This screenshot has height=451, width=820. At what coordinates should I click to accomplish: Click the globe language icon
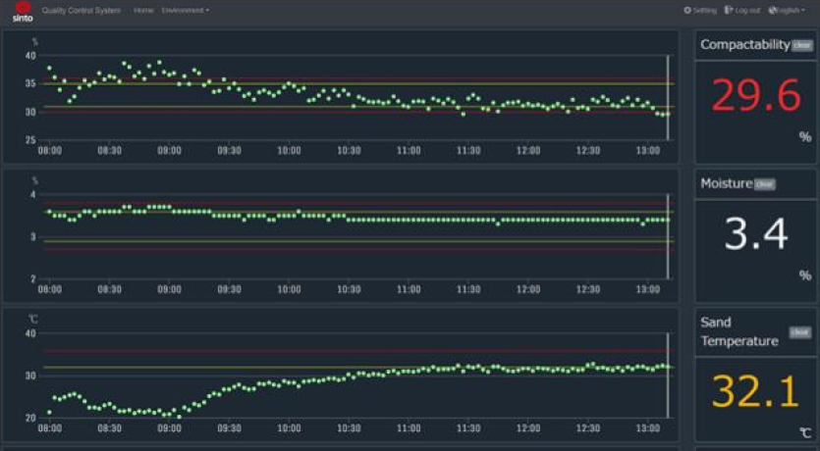773,10
